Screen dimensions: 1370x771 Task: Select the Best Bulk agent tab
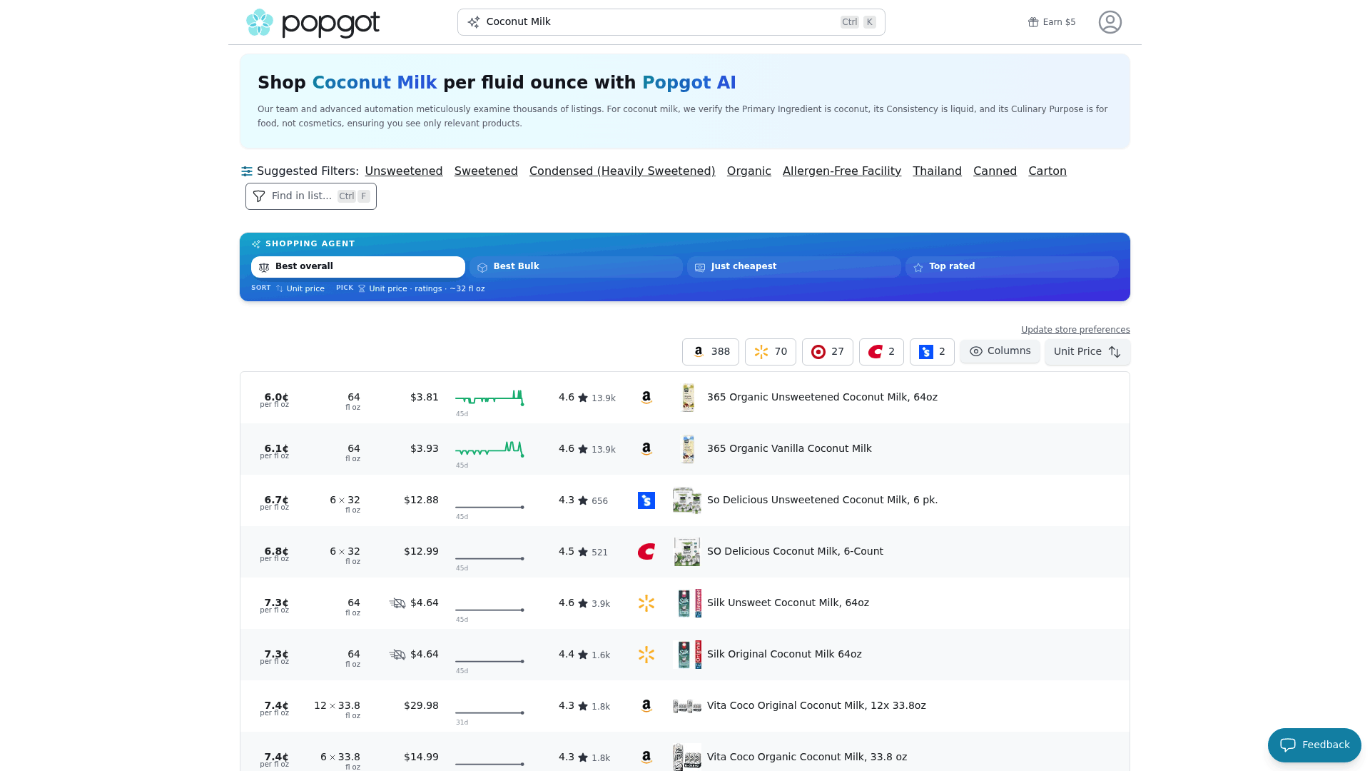pos(576,267)
